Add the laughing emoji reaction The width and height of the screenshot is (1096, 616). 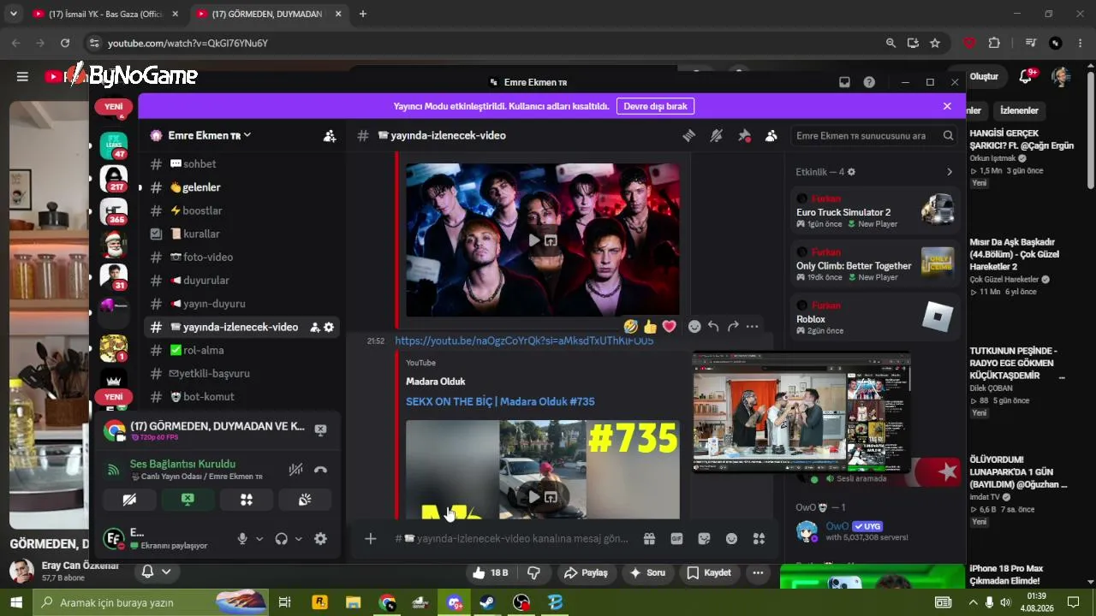coord(631,326)
